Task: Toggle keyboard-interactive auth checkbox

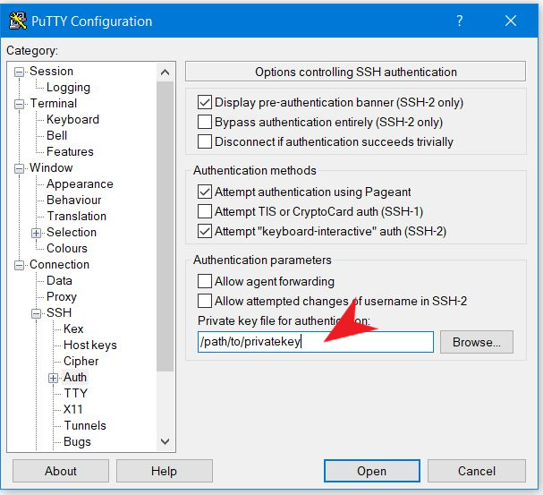Action: 205,231
